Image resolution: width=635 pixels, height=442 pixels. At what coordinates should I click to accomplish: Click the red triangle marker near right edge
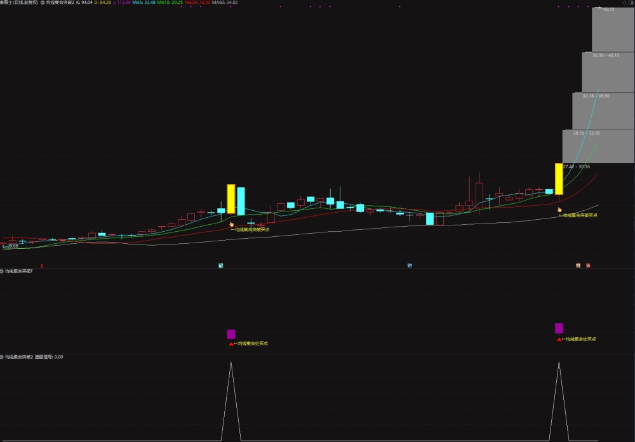point(559,340)
